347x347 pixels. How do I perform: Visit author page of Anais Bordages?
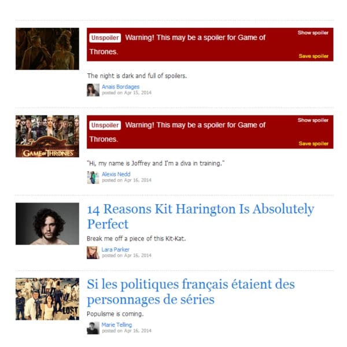point(121,87)
